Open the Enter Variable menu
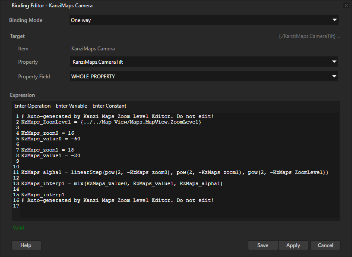This screenshot has width=352, height=257. click(x=71, y=106)
